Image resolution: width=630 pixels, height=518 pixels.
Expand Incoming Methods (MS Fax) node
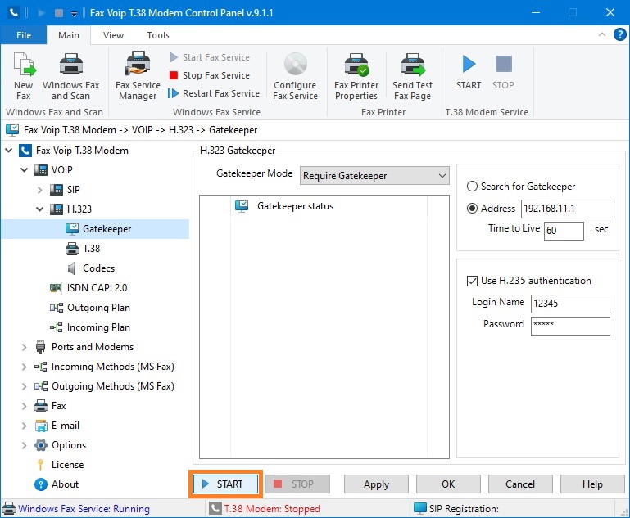[24, 367]
